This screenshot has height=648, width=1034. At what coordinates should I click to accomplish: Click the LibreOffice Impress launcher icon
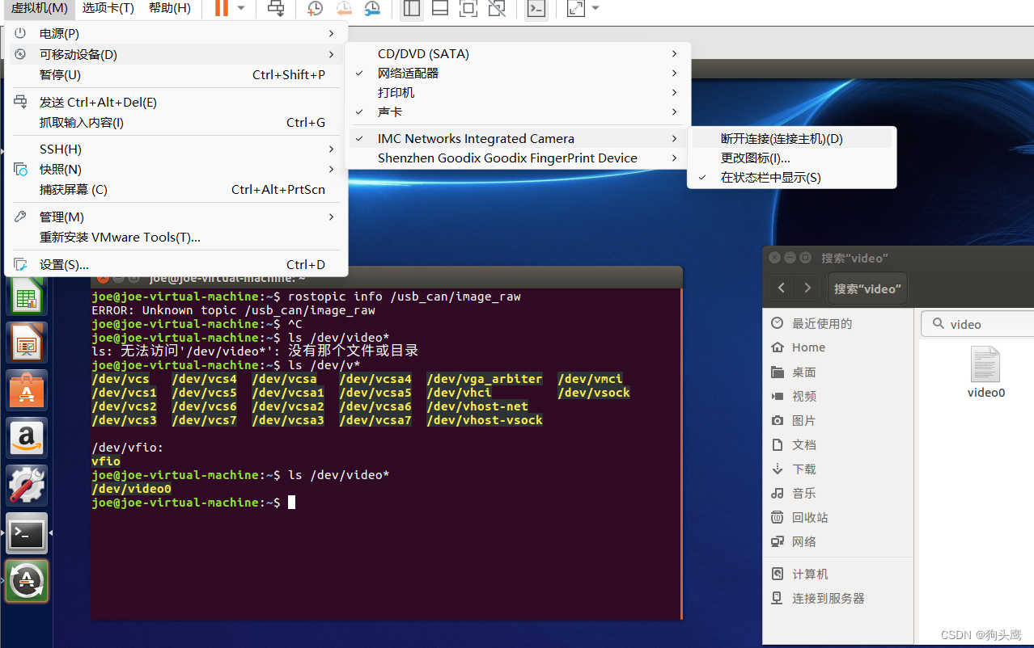coord(27,343)
